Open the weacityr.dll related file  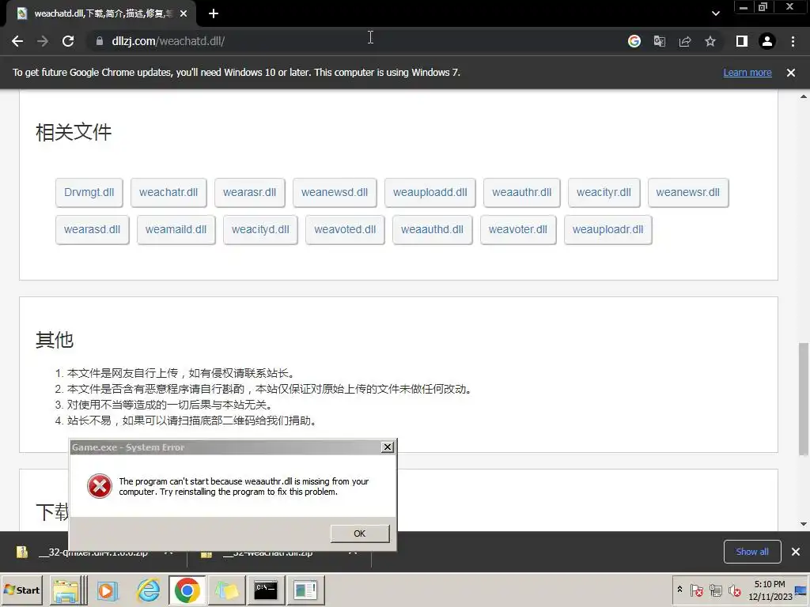[x=604, y=193]
